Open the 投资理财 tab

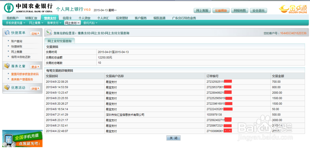[122, 18]
